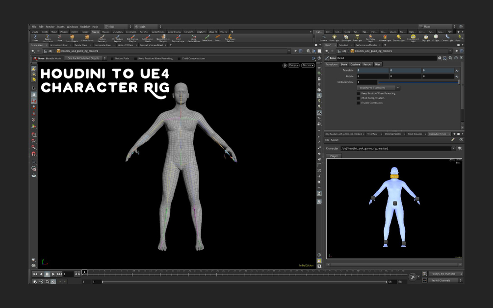Select the Delta Mush shelf tool

[x=207, y=38]
